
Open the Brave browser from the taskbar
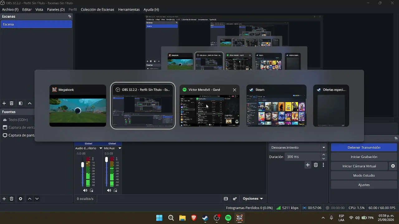[194, 218]
